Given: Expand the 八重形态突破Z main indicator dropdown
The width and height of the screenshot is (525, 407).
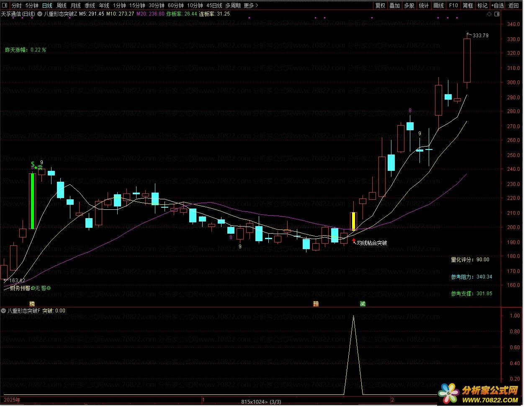Looking at the screenshot, I should (x=40, y=14).
